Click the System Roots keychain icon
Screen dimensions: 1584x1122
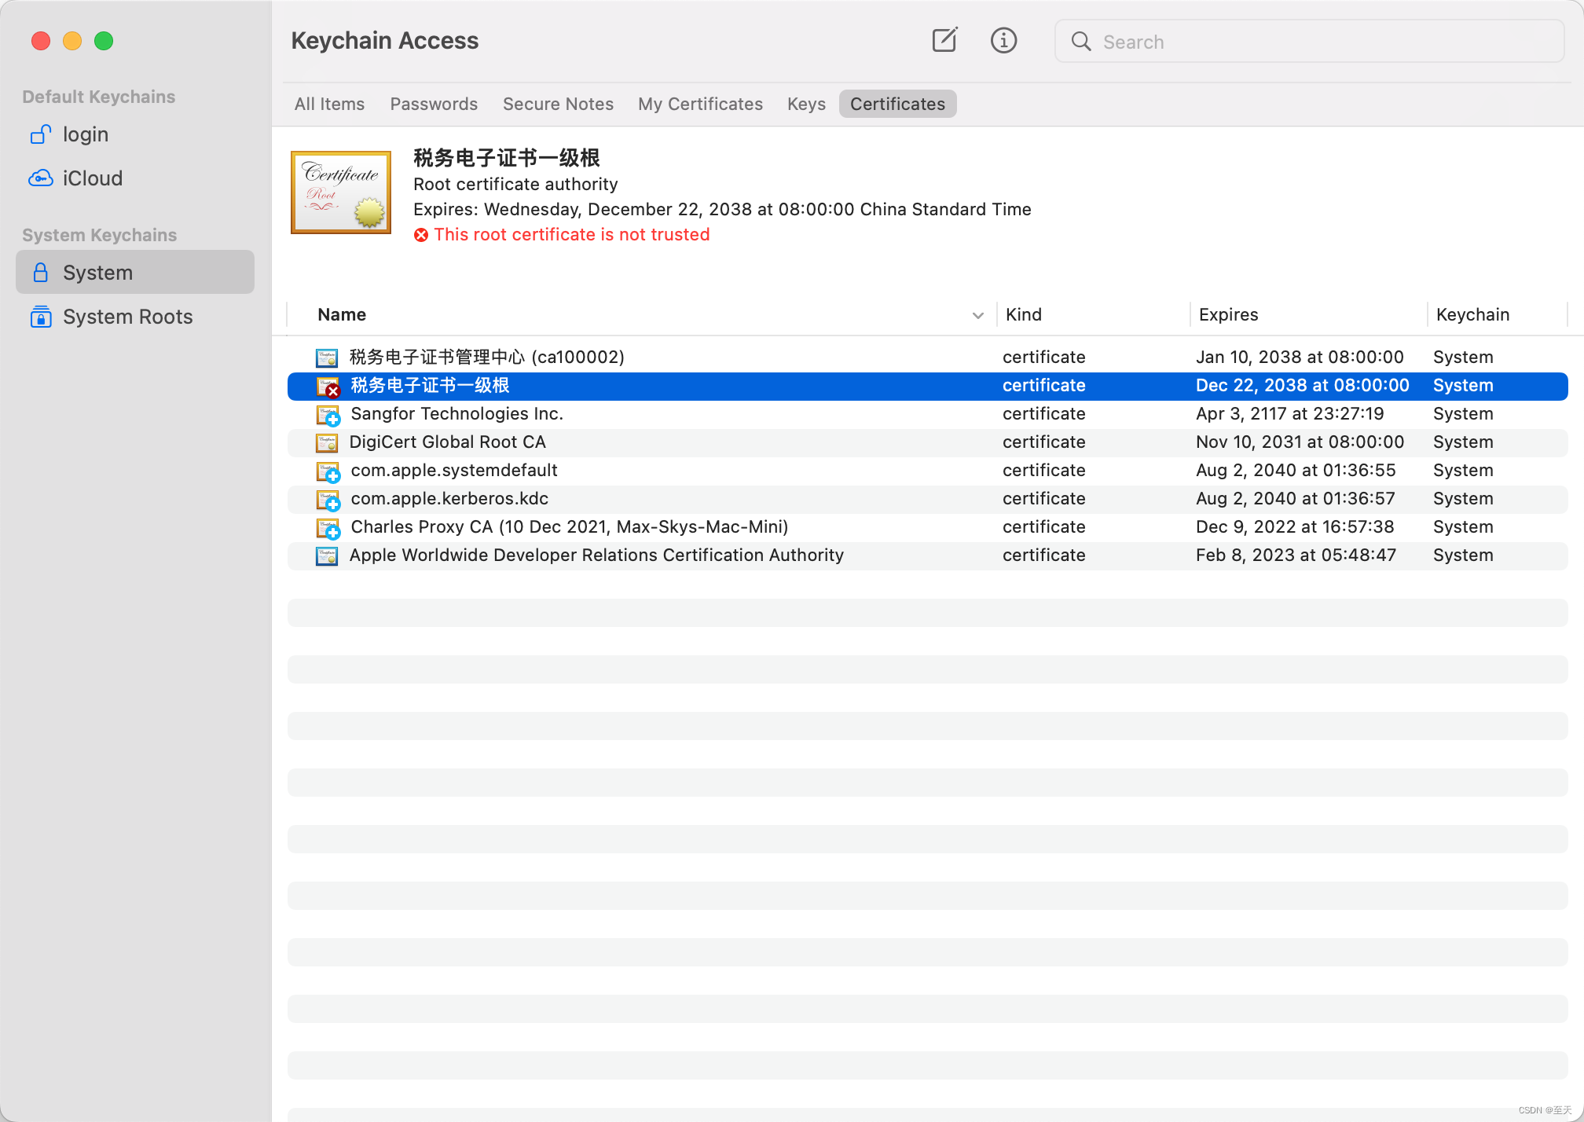tap(41, 317)
